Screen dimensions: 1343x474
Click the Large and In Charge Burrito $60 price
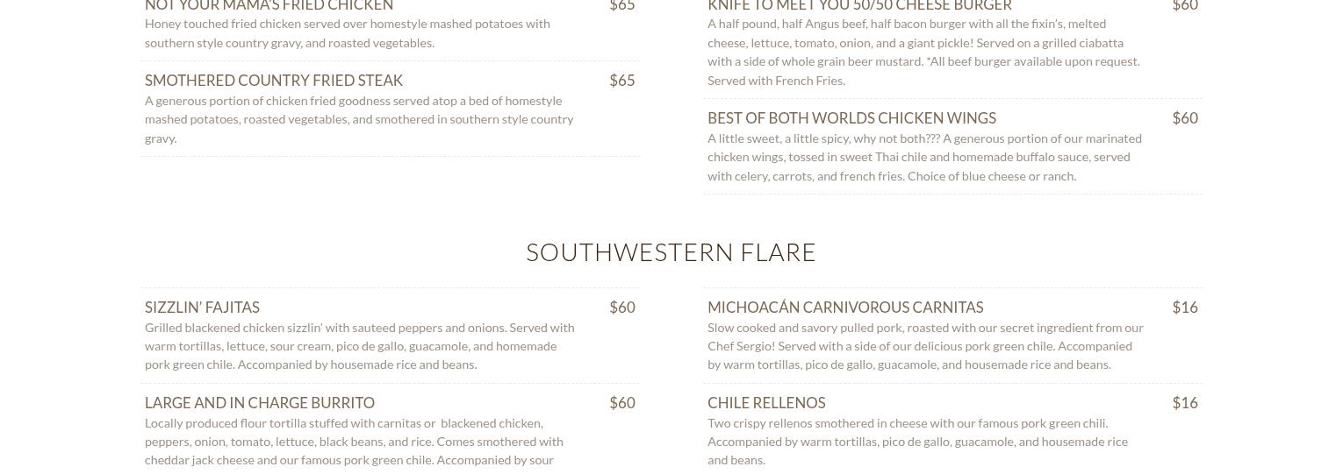pyautogui.click(x=621, y=403)
